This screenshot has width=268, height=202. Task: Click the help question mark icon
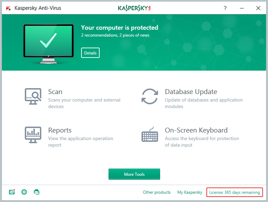[225, 8]
